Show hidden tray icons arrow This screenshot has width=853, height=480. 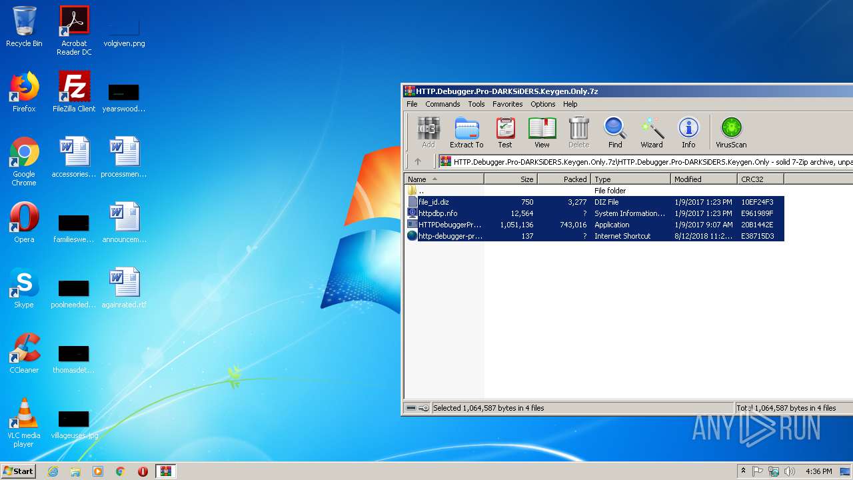point(744,471)
